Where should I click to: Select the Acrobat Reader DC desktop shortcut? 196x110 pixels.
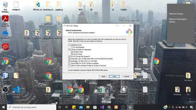5,21
